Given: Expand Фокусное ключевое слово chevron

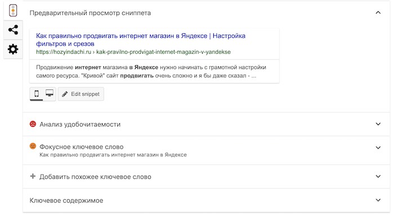Looking at the screenshot, I should pos(378,147).
